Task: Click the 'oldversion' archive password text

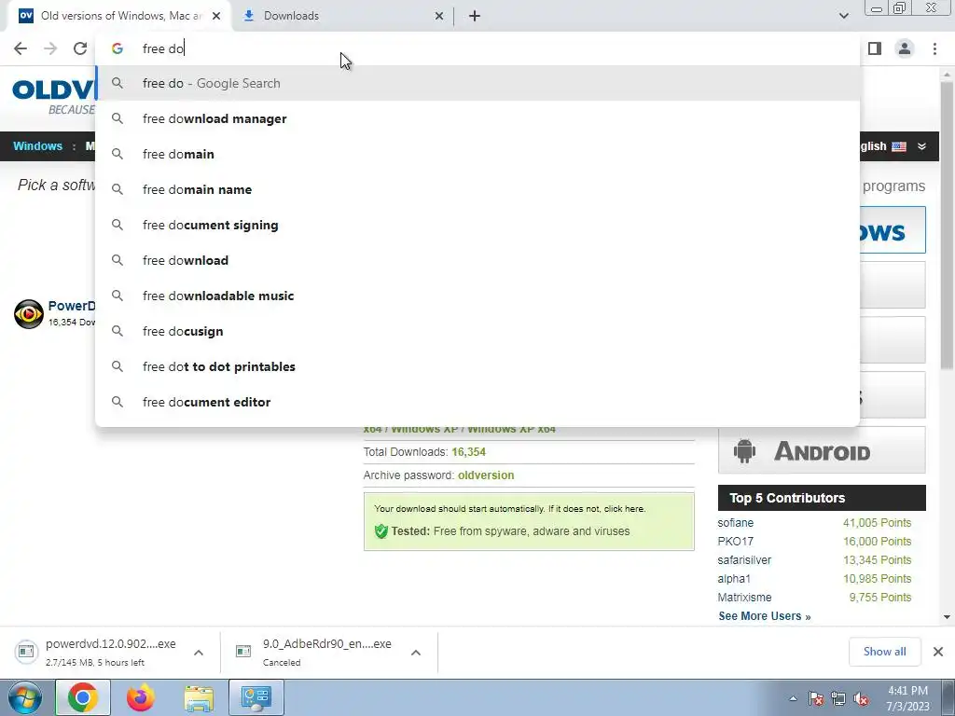Action: click(485, 475)
